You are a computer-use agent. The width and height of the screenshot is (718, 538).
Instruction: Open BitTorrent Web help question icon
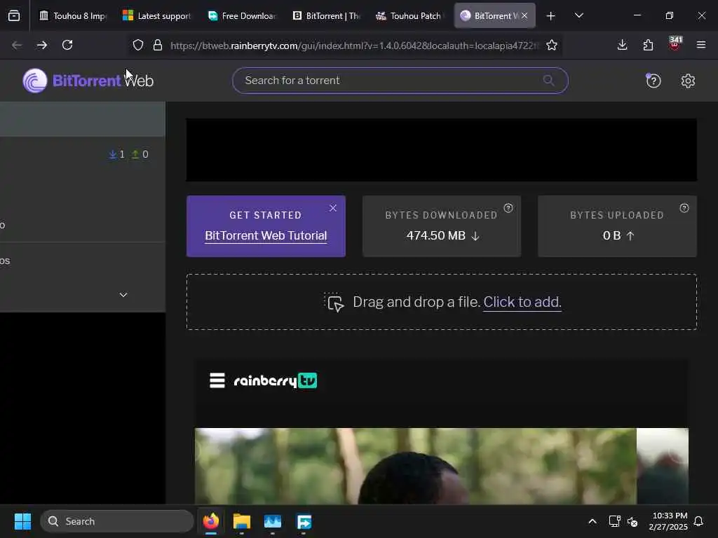click(x=653, y=81)
